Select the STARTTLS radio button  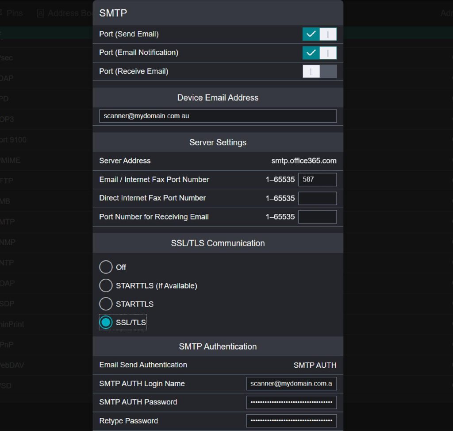click(x=106, y=304)
